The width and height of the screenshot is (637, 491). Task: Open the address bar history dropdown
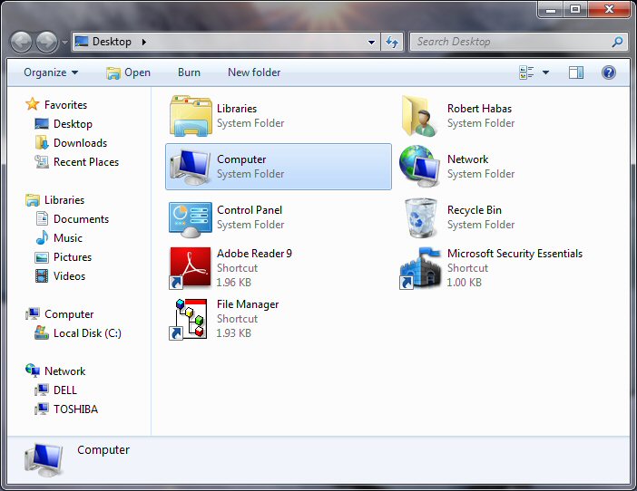[372, 42]
